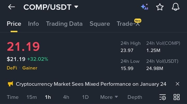Viewport: 187px width, 104px height.
Task: Open the DeFi category tag
Action: 12,68
